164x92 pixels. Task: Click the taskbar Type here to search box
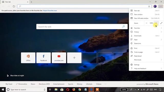tap(26, 89)
